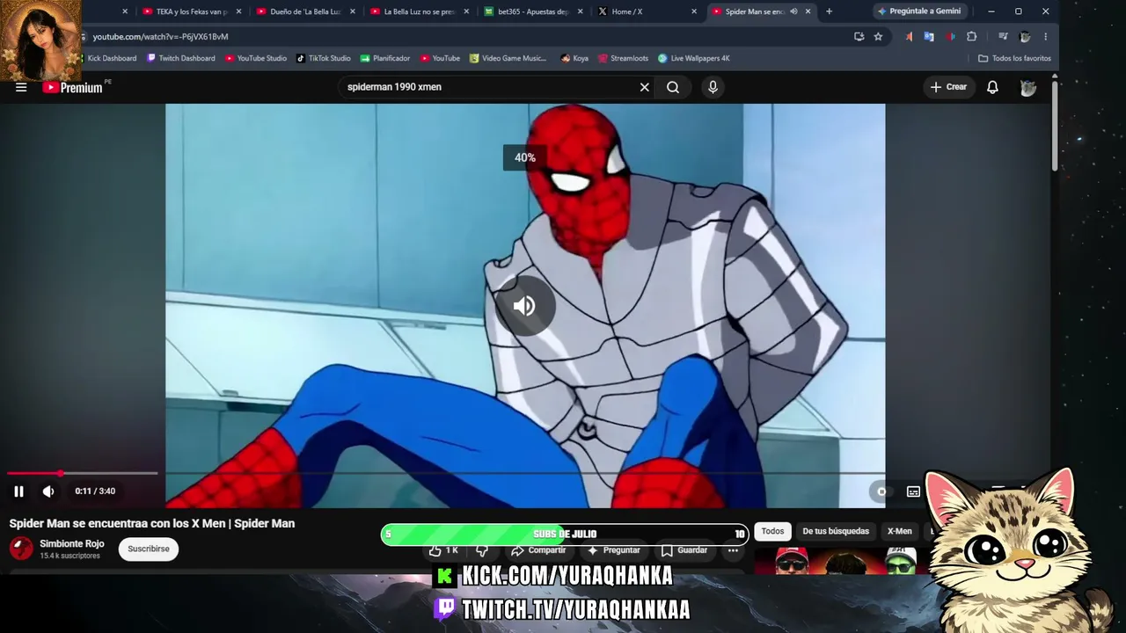Open Pregúntale a Gemini
Viewport: 1126px width, 633px height.
click(x=919, y=11)
